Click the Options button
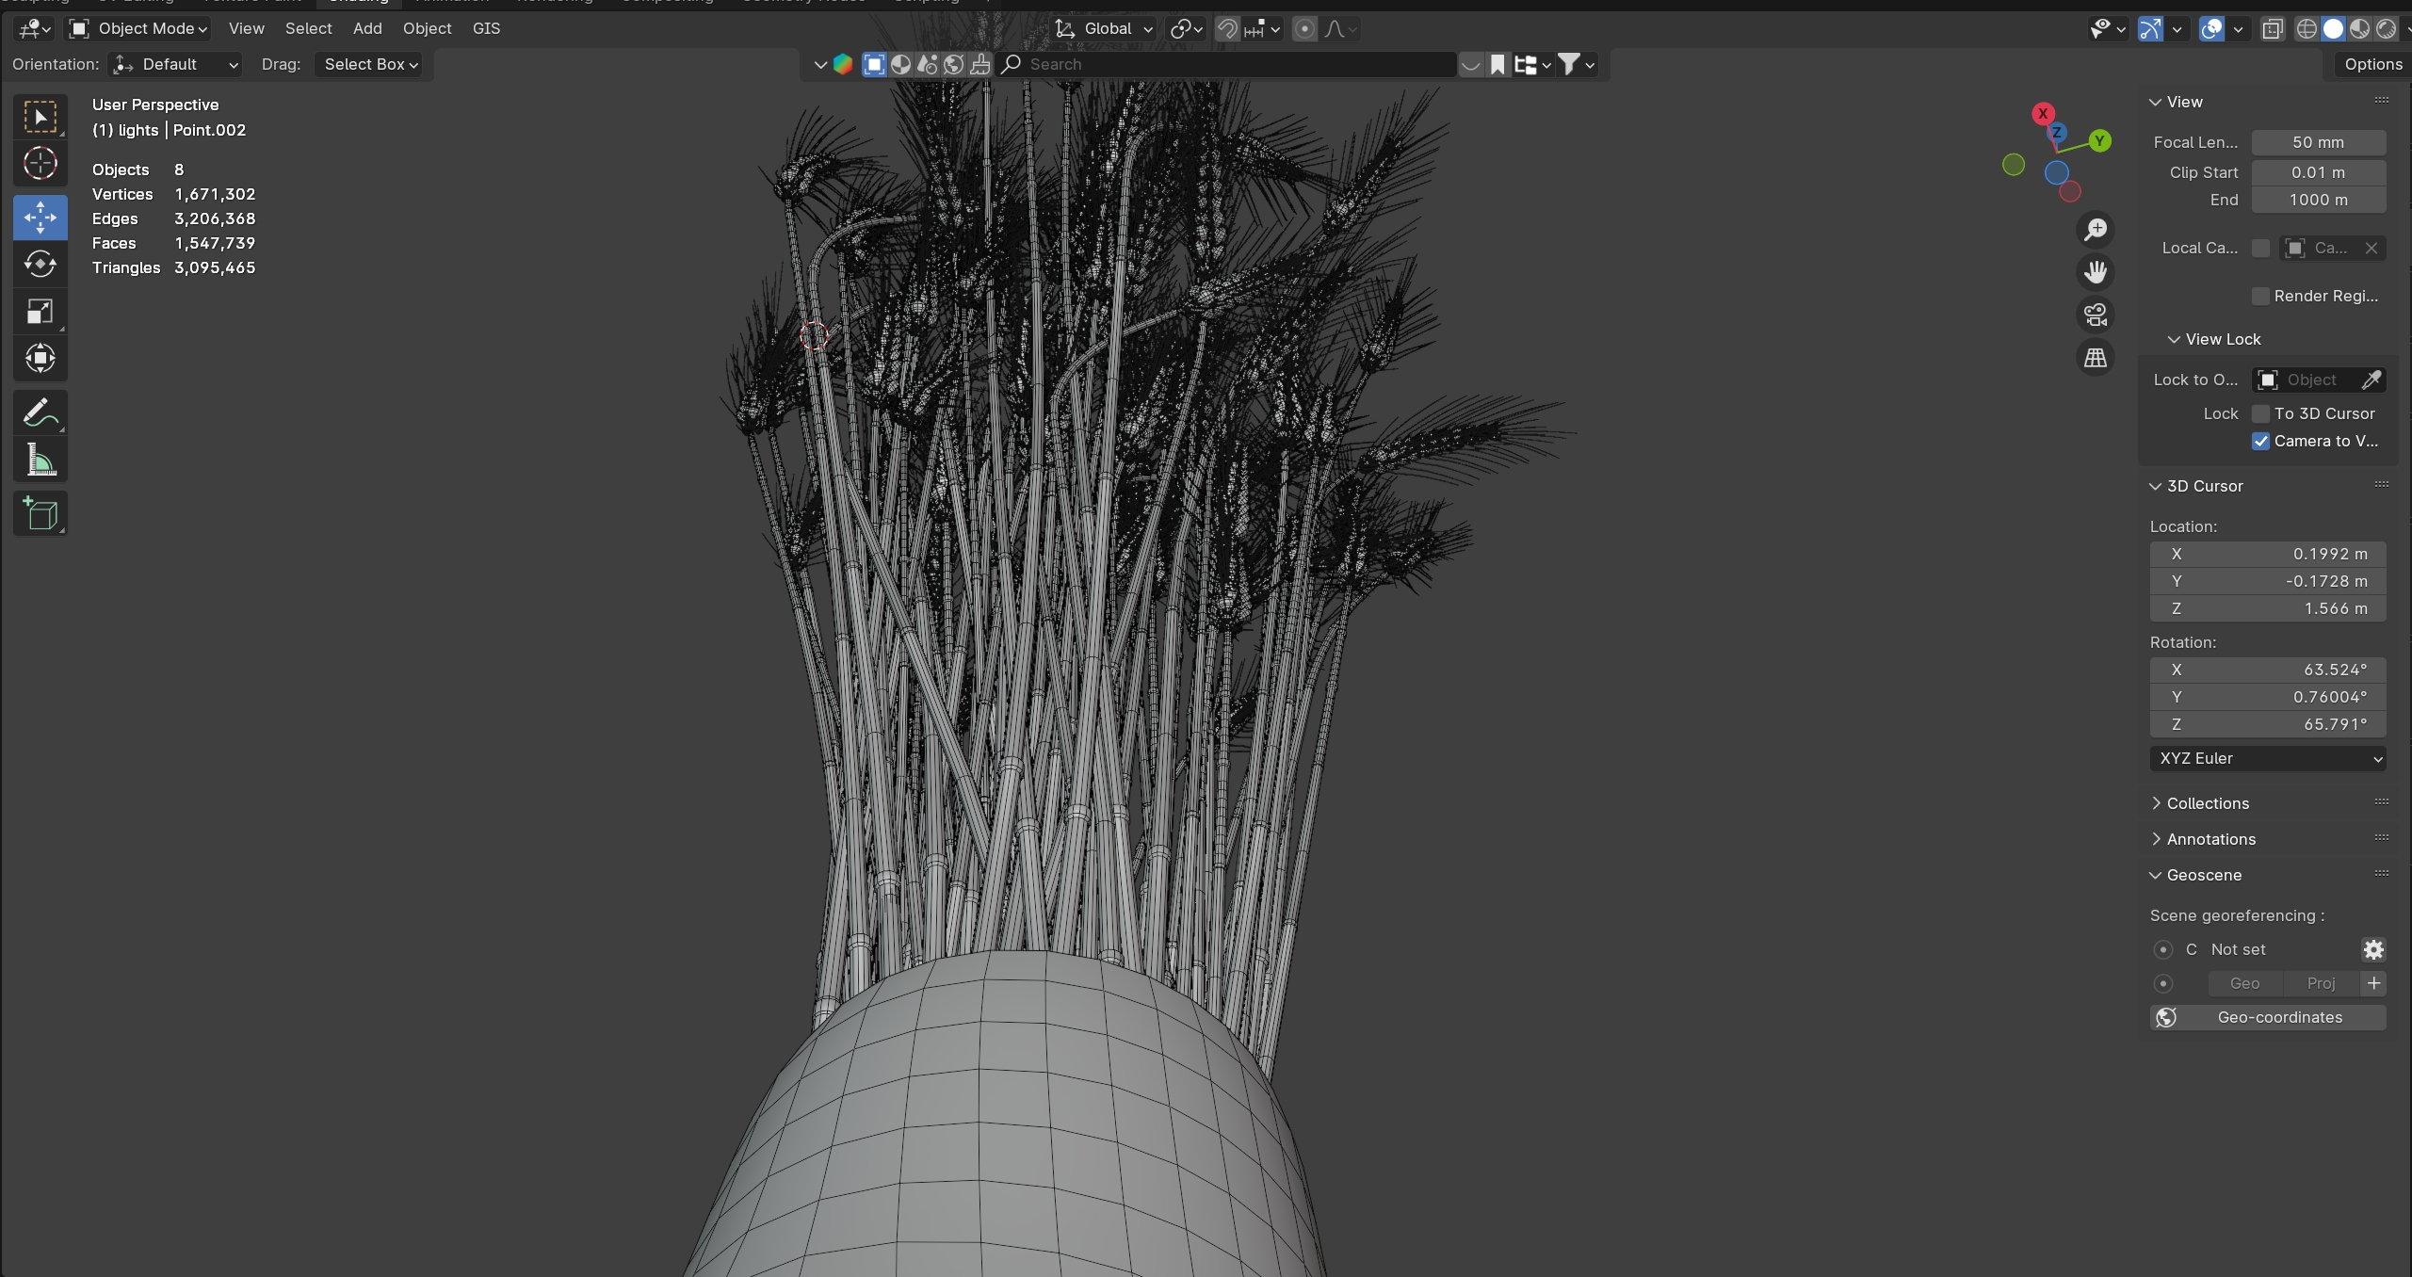Viewport: 2412px width, 1277px height. pos(2372,64)
